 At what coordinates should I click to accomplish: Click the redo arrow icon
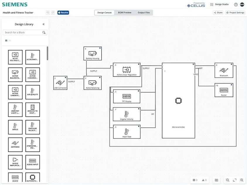(53, 13)
